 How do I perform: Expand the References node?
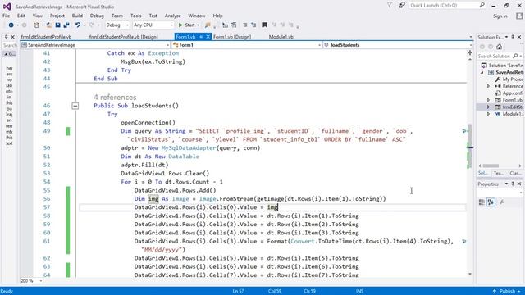coord(489,86)
